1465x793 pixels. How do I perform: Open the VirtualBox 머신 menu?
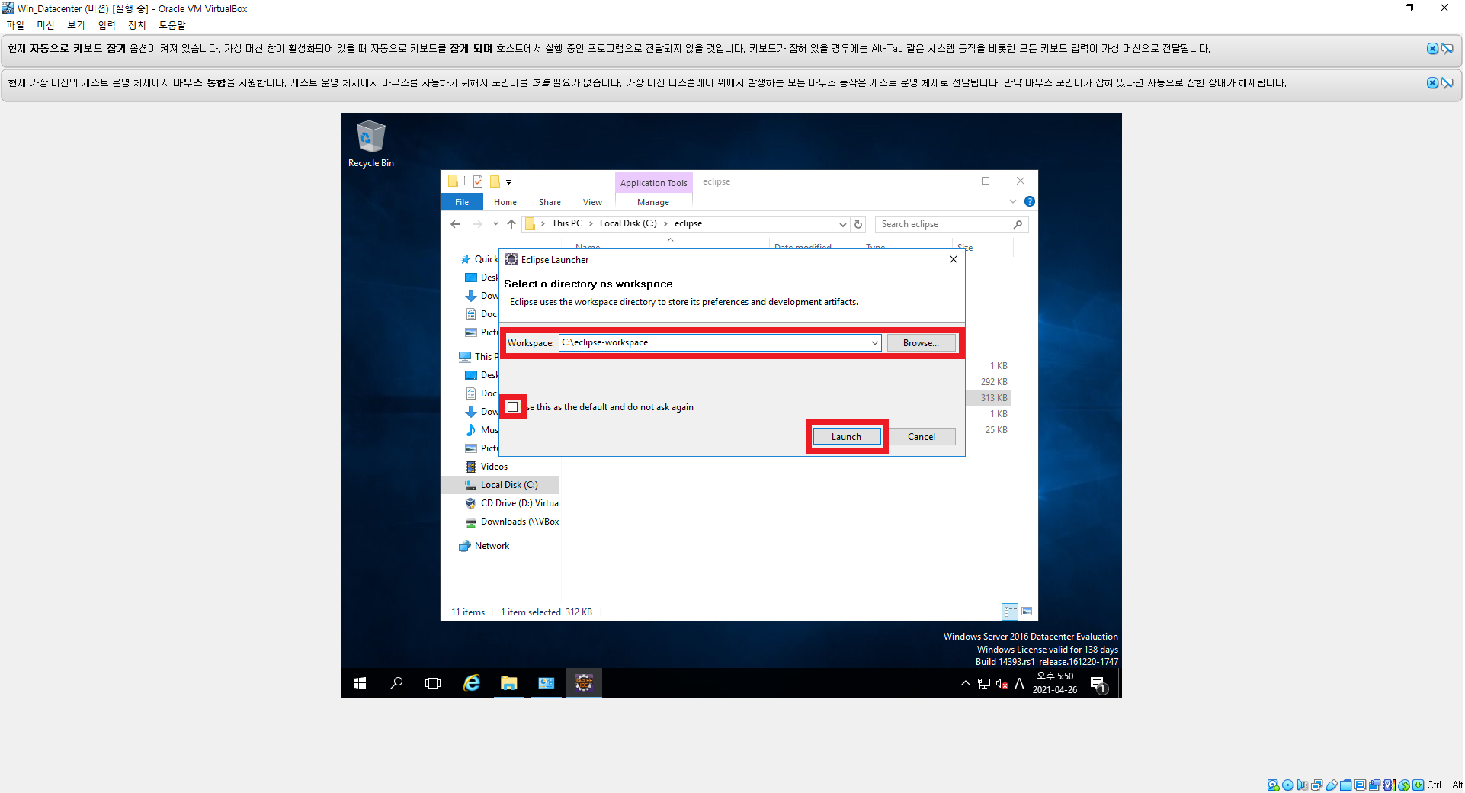46,25
